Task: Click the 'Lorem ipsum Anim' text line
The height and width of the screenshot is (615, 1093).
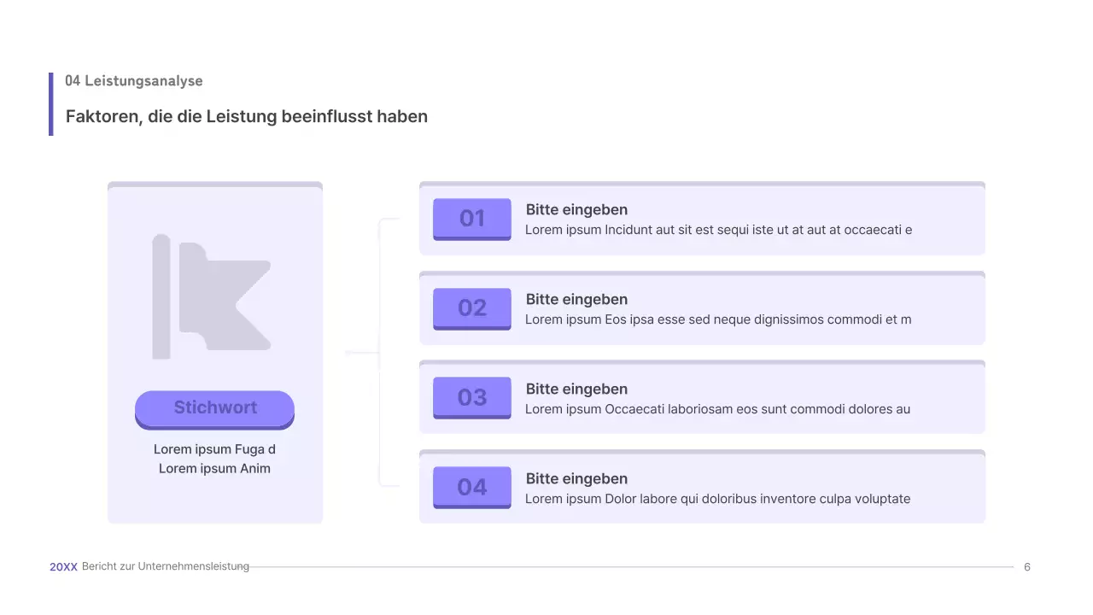Action: [214, 468]
